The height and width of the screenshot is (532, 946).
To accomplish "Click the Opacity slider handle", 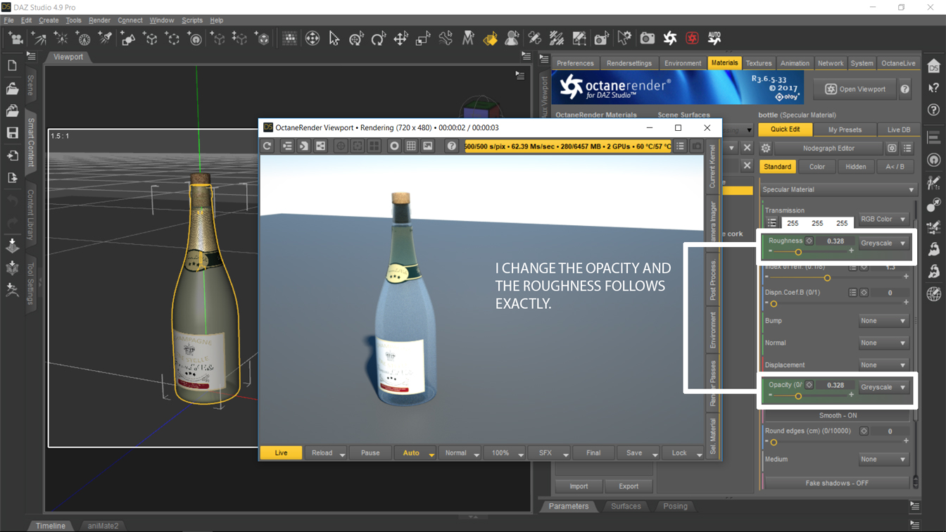I will 798,396.
